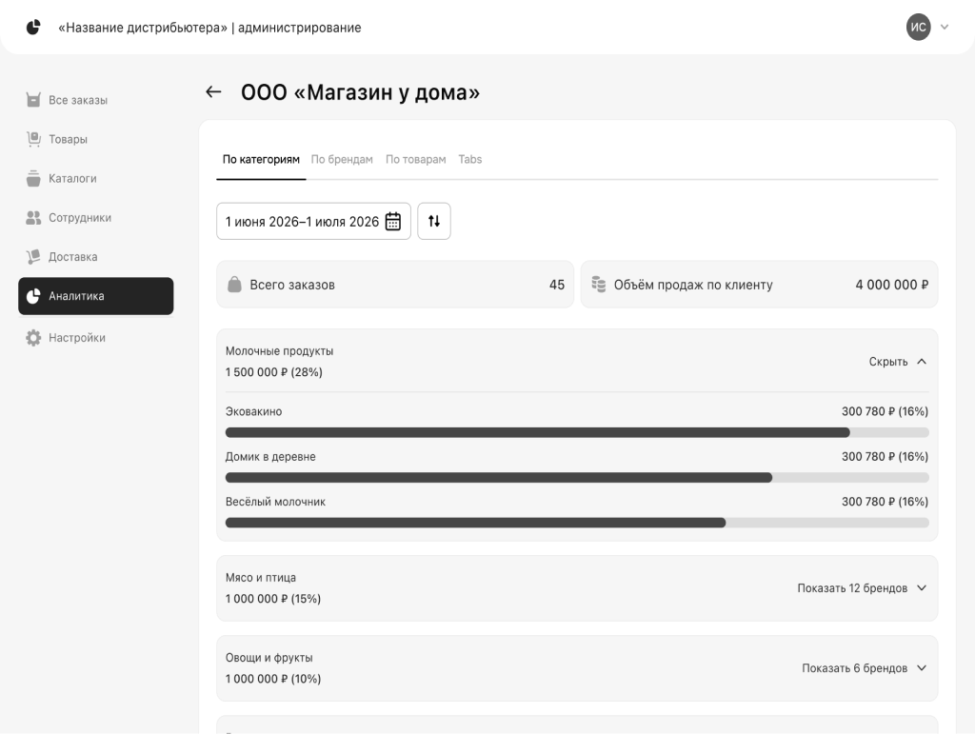Click the Объём продаж по клиенту card
The width and height of the screenshot is (975, 734).
click(759, 284)
